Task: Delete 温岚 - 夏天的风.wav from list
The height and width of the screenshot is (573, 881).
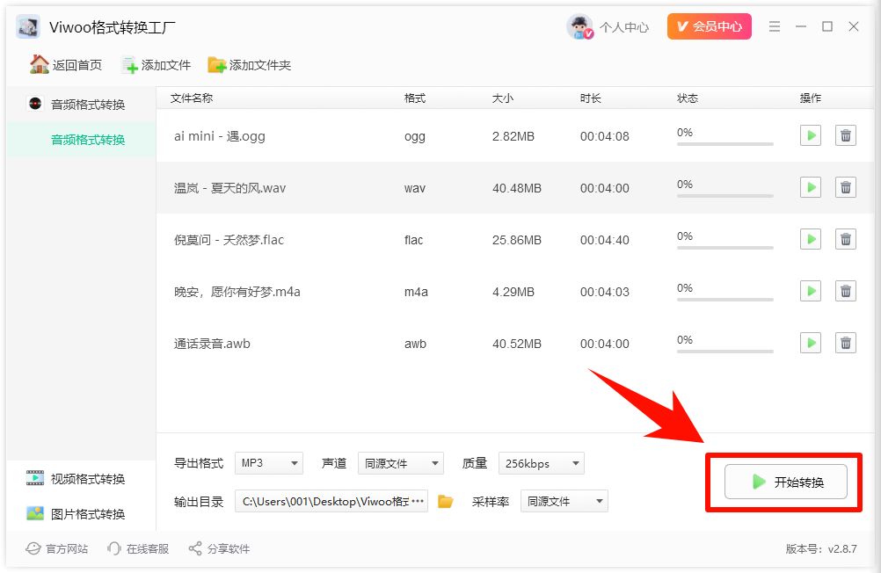Action: click(x=845, y=187)
